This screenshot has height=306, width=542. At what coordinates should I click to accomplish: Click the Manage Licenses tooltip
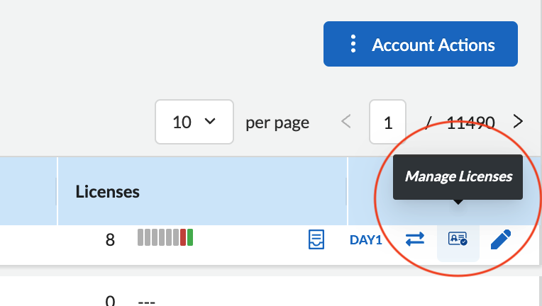458,176
